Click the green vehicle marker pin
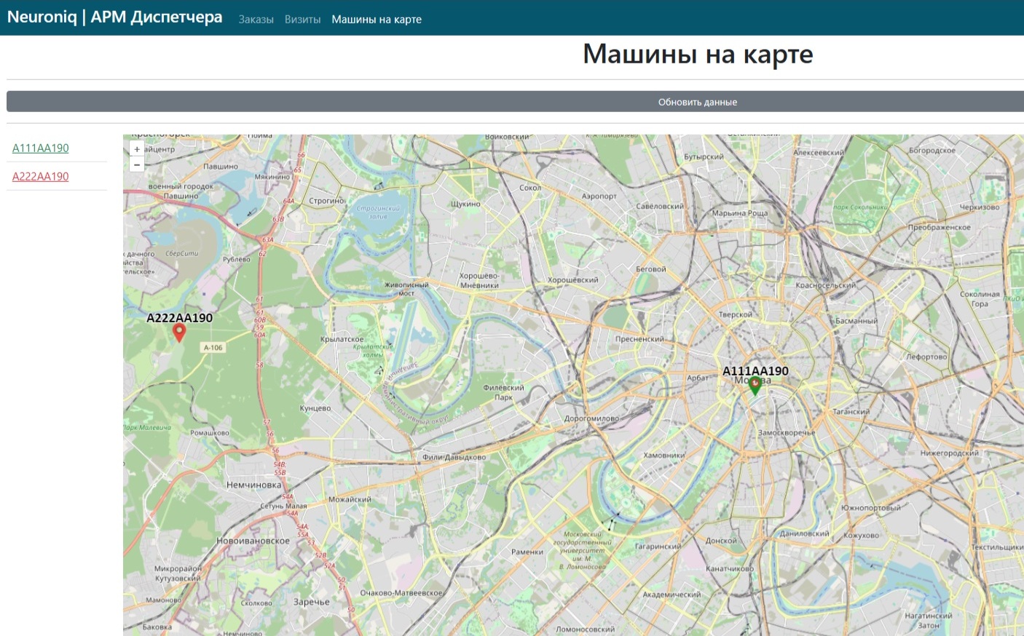 pos(755,386)
